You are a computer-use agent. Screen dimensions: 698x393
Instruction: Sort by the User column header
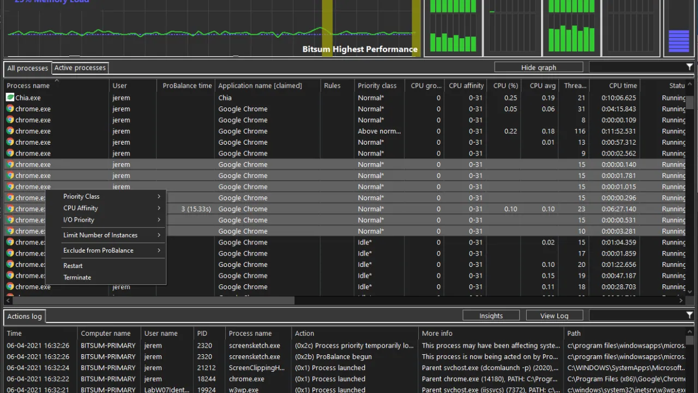pyautogui.click(x=133, y=86)
